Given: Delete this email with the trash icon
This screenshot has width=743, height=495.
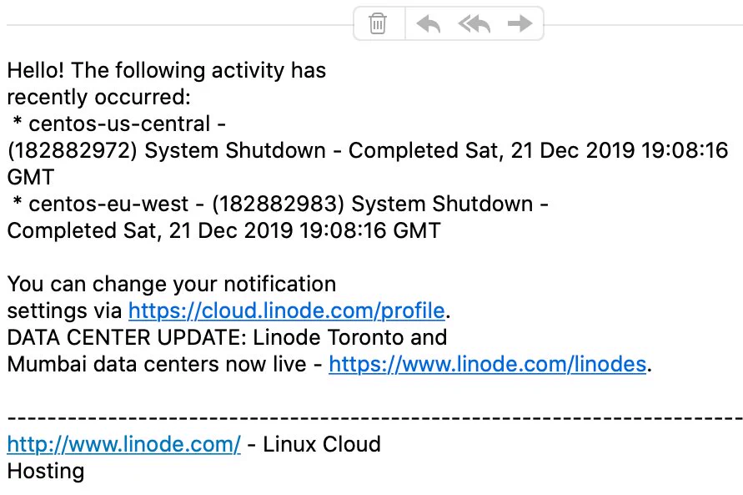Looking at the screenshot, I should pyautogui.click(x=378, y=23).
